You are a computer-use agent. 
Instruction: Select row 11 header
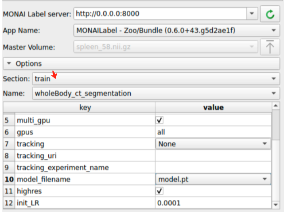[9, 191]
